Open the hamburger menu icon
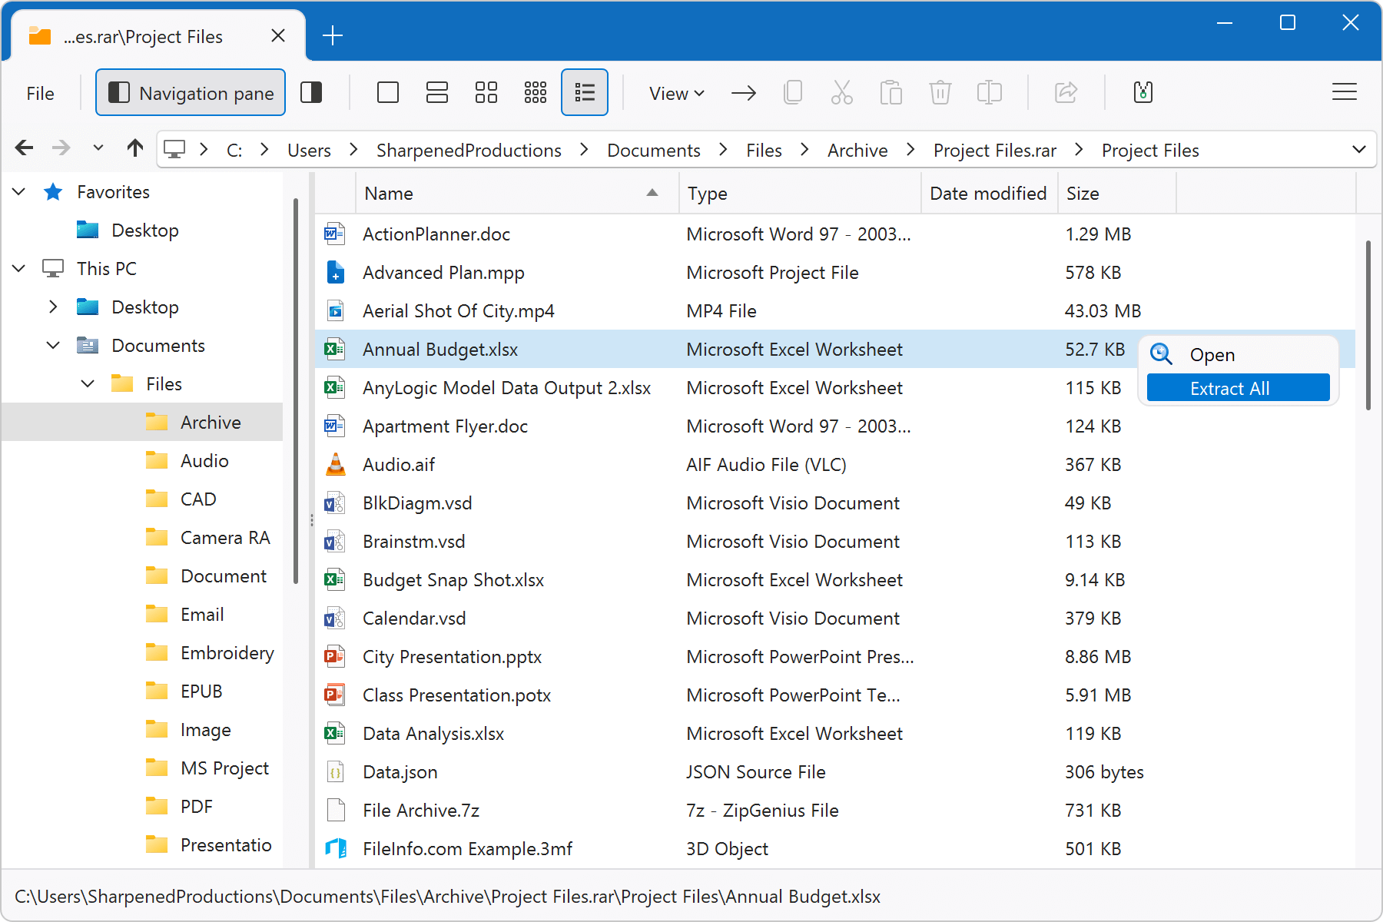Image resolution: width=1383 pixels, height=922 pixels. (x=1344, y=93)
